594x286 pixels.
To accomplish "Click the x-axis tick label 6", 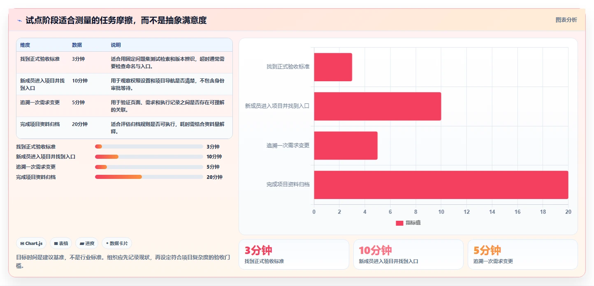I will (x=390, y=212).
